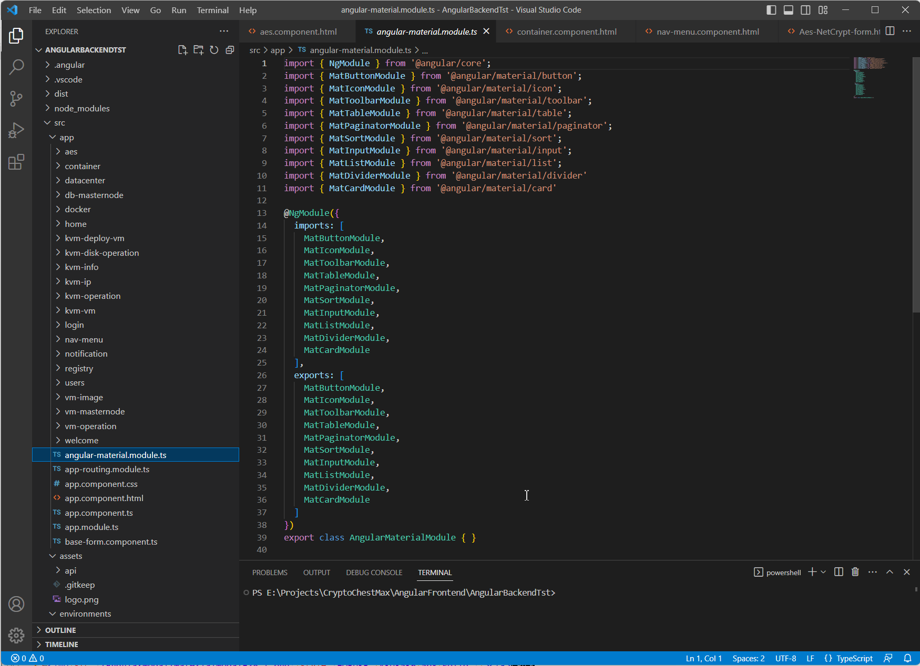920x666 pixels.
Task: Expand the kvm-operation folder
Action: click(x=93, y=296)
